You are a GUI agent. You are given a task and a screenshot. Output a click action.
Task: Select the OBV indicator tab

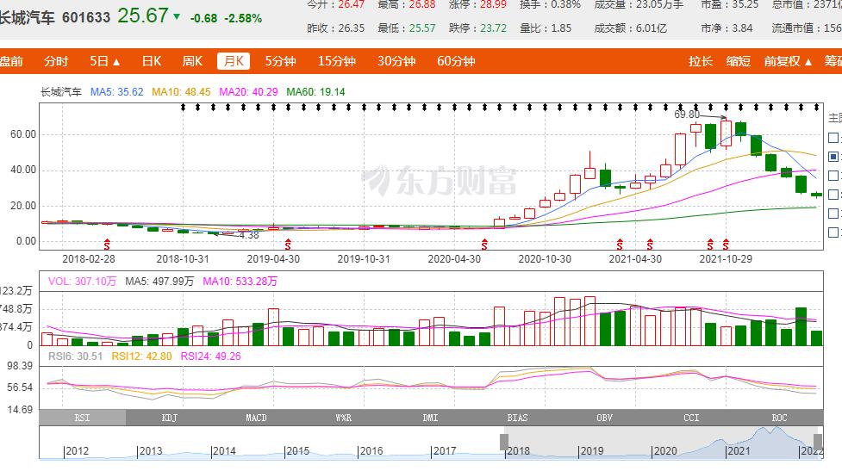pyautogui.click(x=605, y=418)
